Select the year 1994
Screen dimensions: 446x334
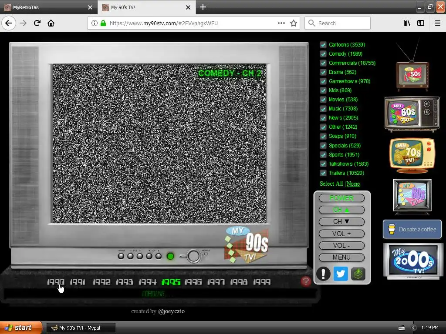pos(148,282)
